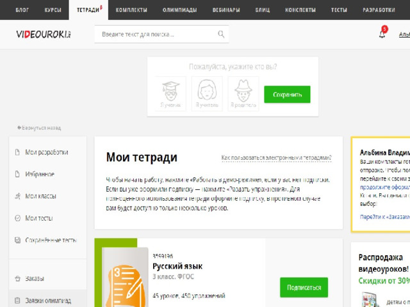
Task: Select the teacher 'Я учитель' icon
Action: [x=207, y=94]
